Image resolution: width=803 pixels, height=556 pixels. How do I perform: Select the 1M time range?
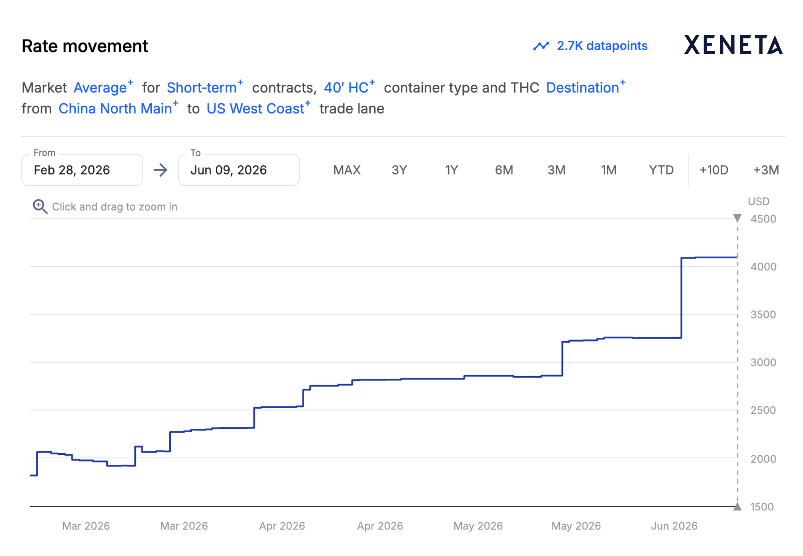pos(609,170)
